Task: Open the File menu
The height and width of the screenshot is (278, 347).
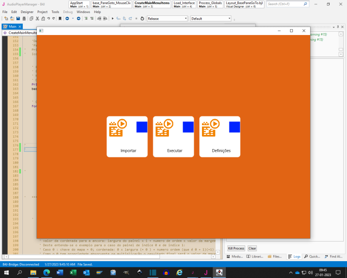Action: 5,12
